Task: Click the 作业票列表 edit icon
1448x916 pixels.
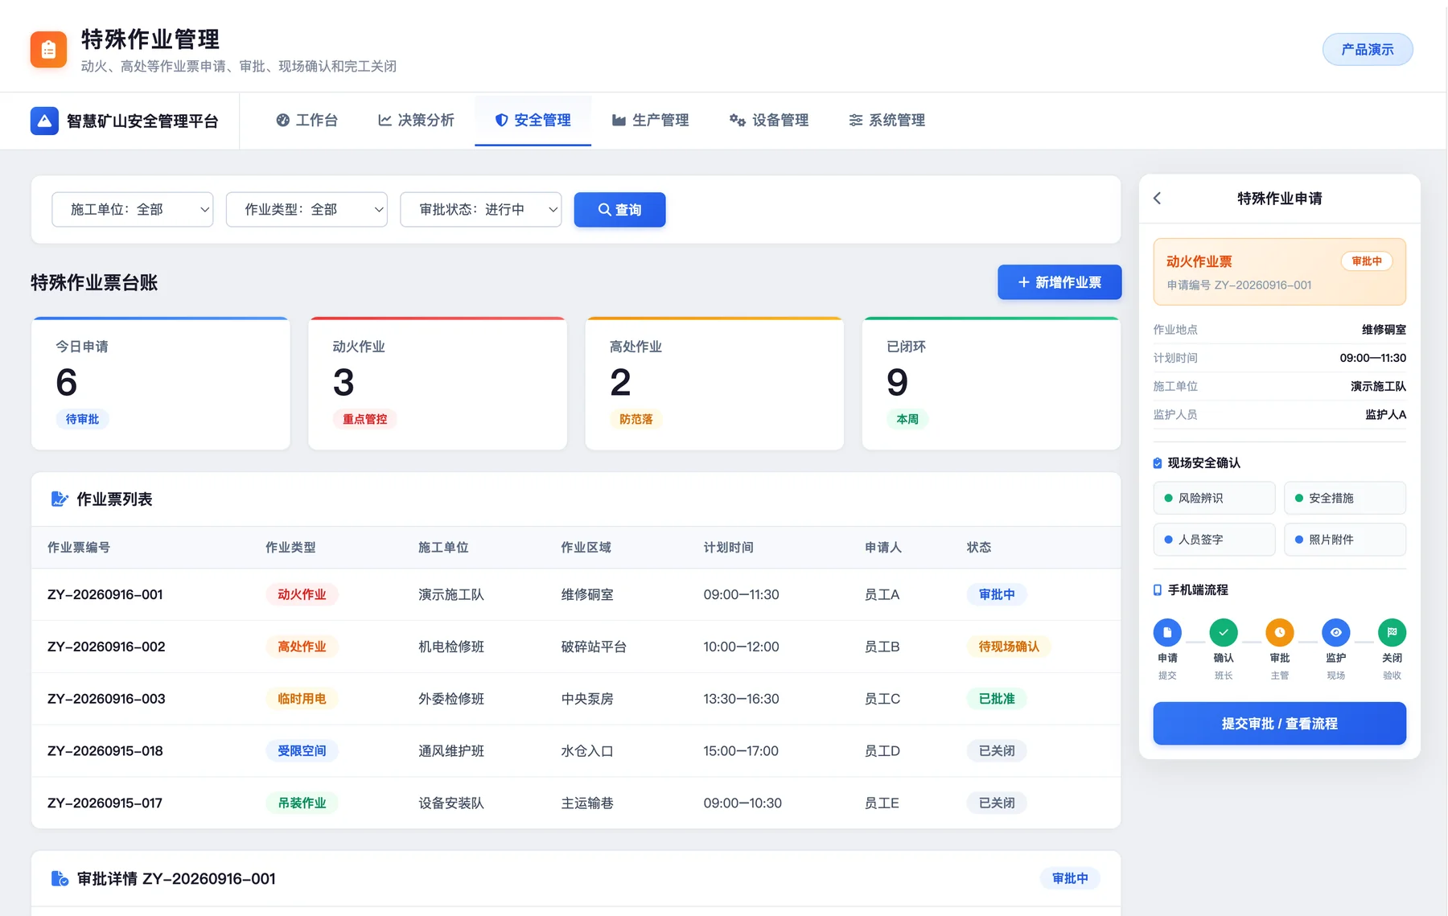Action: pyautogui.click(x=60, y=499)
